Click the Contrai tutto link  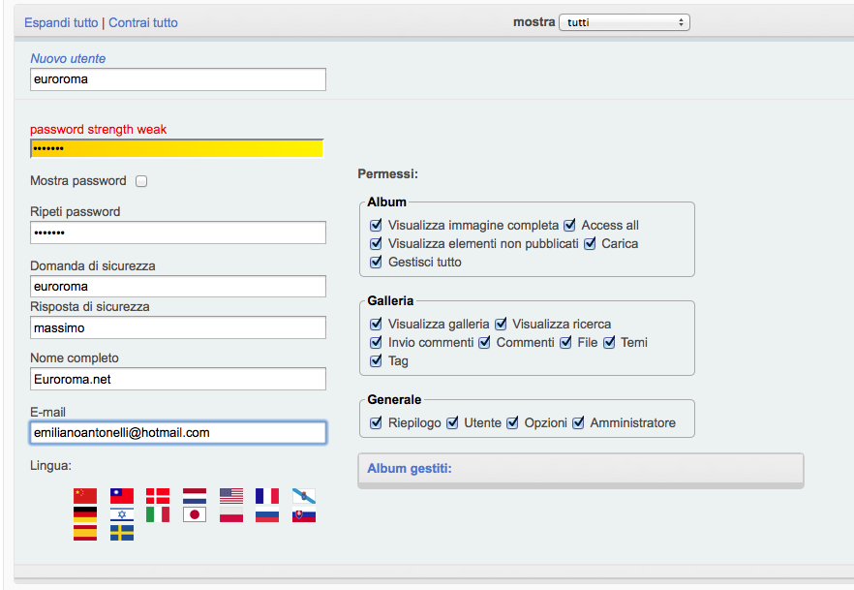143,23
